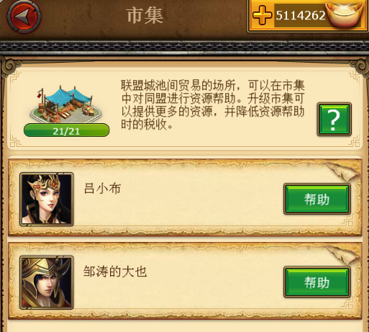Screen dimensions: 369x332
Task: Select the 吕小布 player name
Action: click(102, 189)
